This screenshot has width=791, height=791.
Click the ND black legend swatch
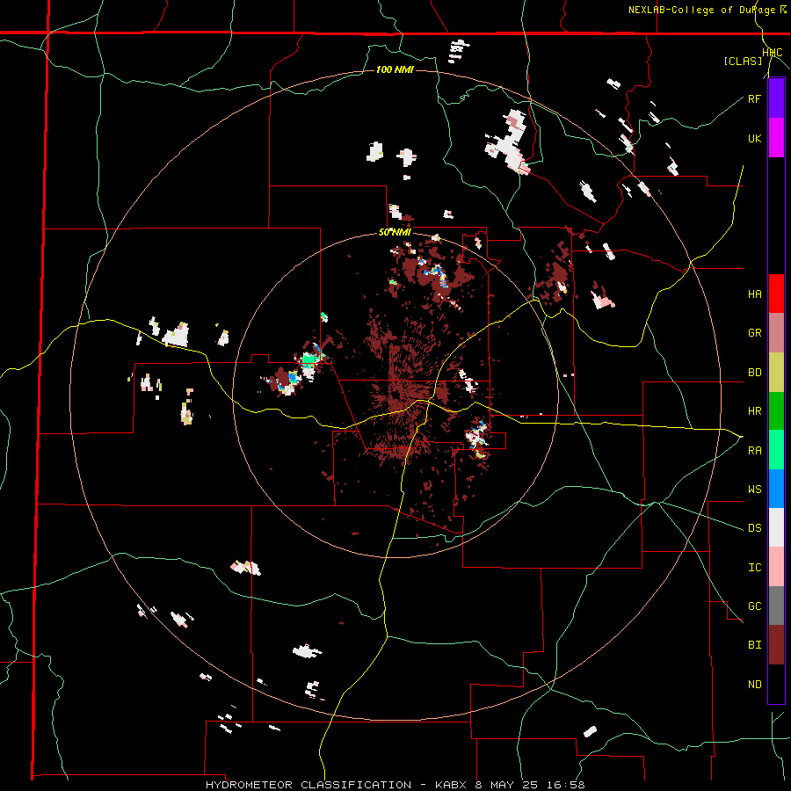(x=776, y=684)
